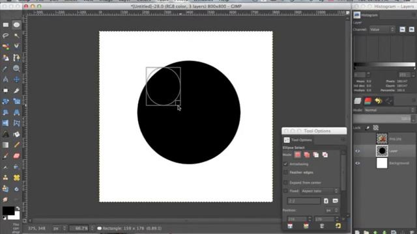Select the Color Picker tool
The height and width of the screenshot is (234, 417).
(6, 69)
